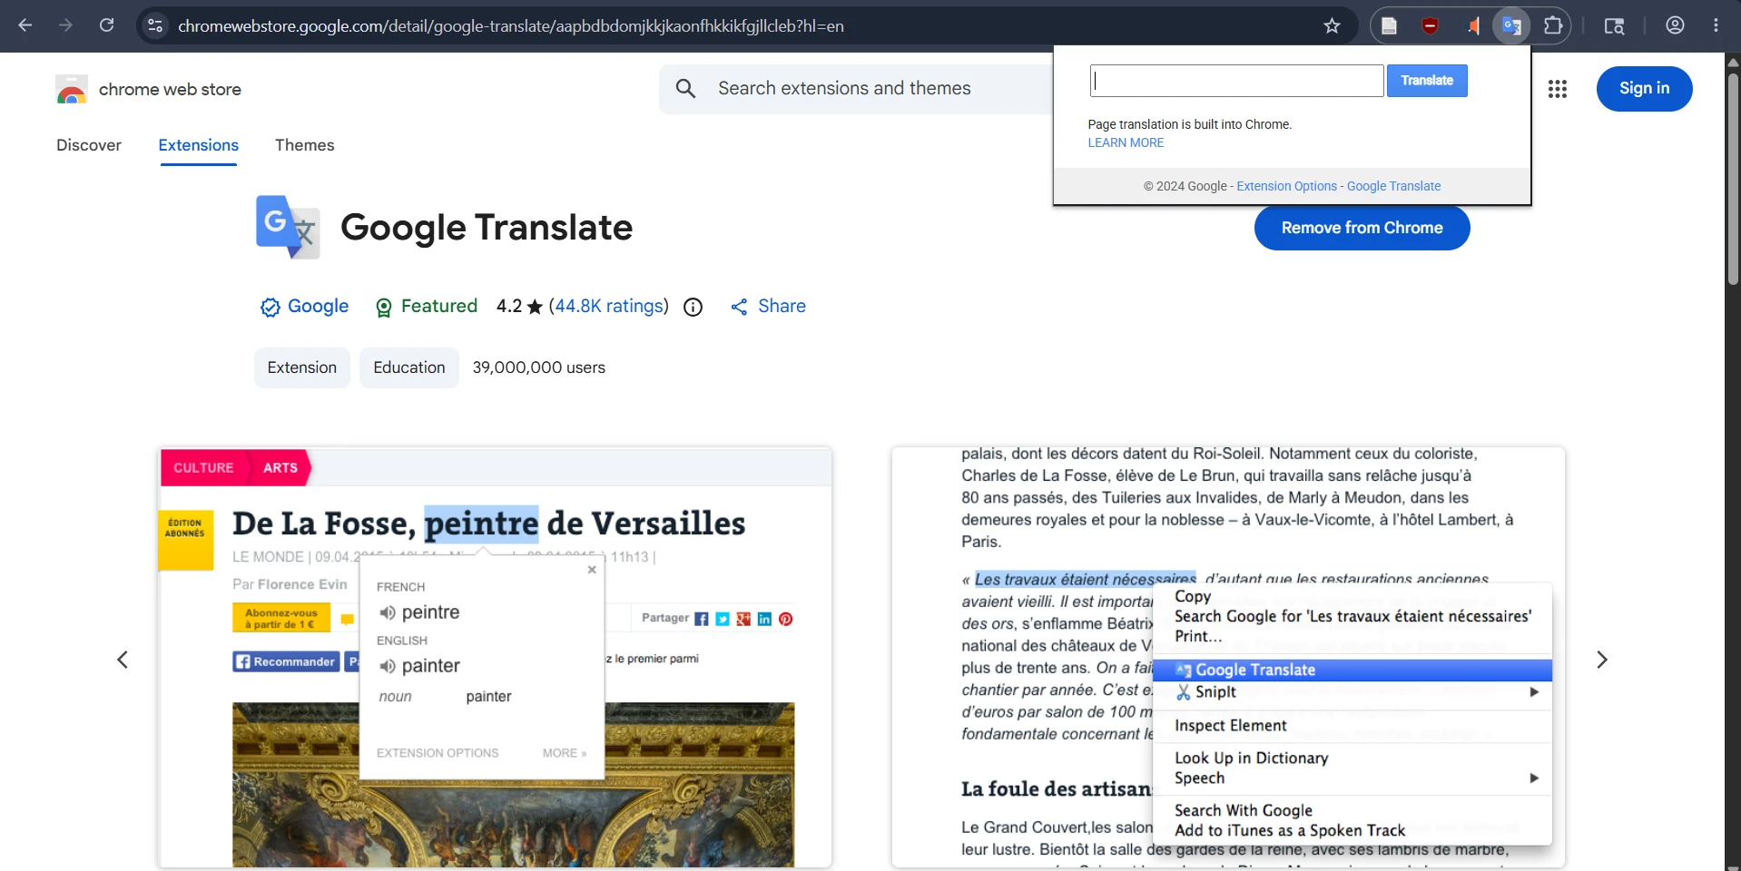
Task: Click the Google Translate extension logo
Action: 288,227
